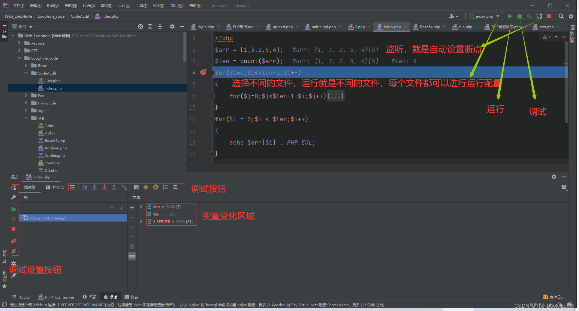Image resolution: width=579 pixels, height=311 pixels.
Task: Toggle sort values numbered-list icon in debug toolbar
Action: (165, 187)
